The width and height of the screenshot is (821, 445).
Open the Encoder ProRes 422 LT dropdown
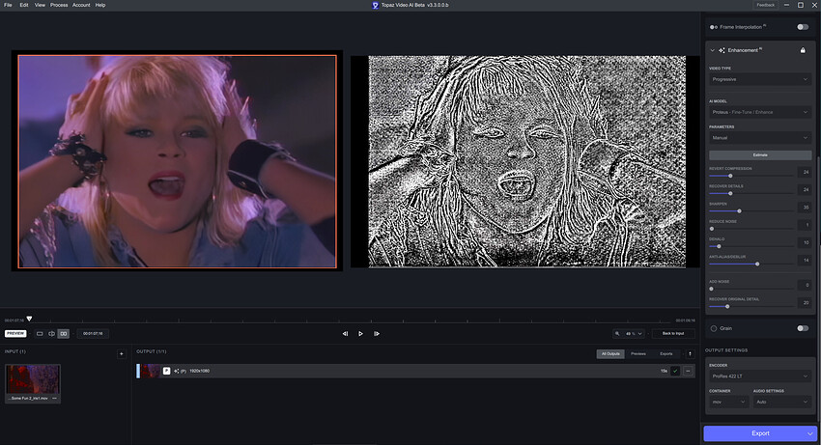(x=760, y=375)
